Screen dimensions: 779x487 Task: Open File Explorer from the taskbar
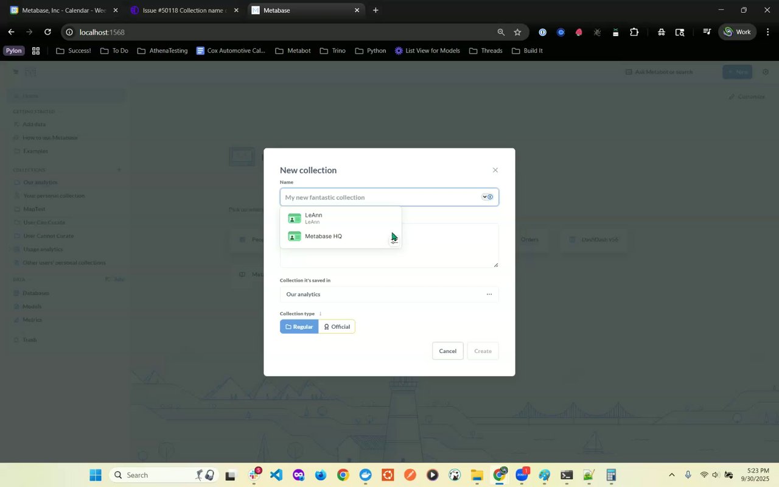[x=477, y=475]
